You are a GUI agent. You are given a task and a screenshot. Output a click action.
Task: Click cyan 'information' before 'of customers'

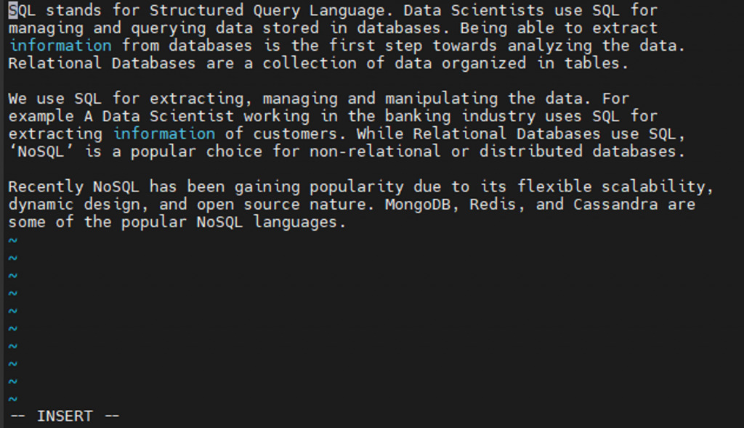(x=163, y=133)
